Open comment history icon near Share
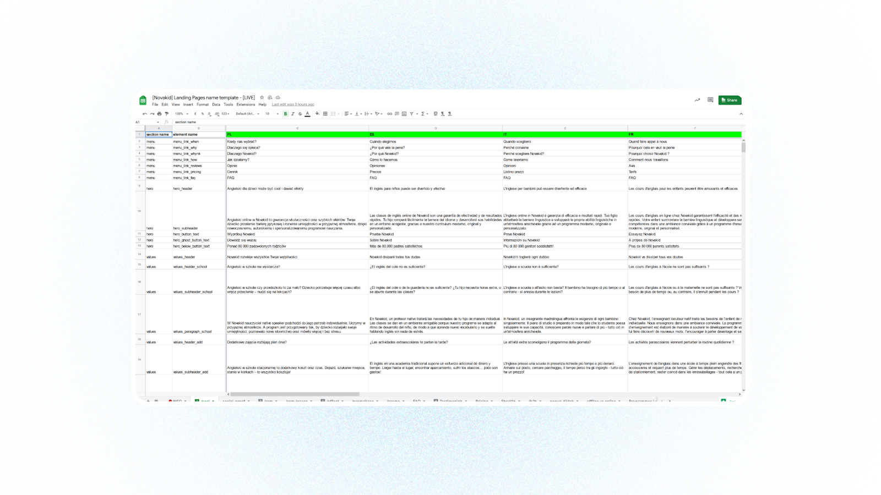 [x=710, y=100]
